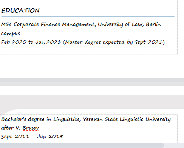Click the word Linguistics
The width and height of the screenshot is (184, 148).
[x=67, y=119]
